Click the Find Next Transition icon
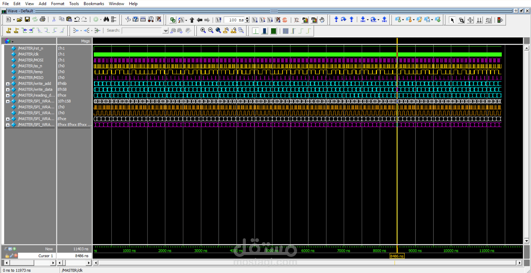Screen dimensions: 531x273 point(31,31)
